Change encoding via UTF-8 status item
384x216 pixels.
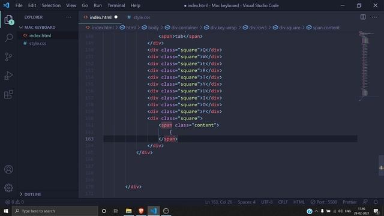point(266,202)
